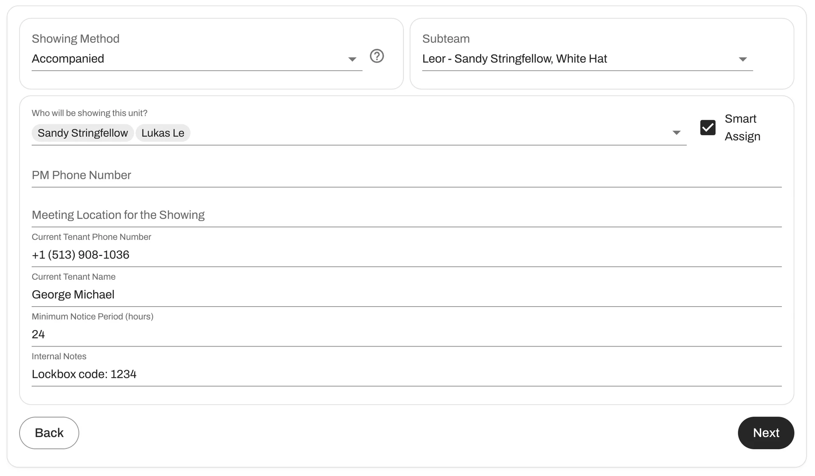Click the Showing Method dropdown arrow
Image resolution: width=815 pixels, height=476 pixels.
click(352, 59)
